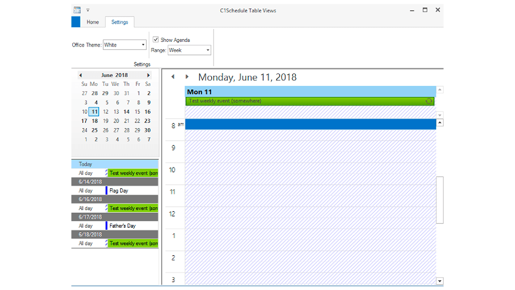The image size is (515, 290).
Task: Click Monday, June 11, 2018 title
Action: pyautogui.click(x=247, y=77)
